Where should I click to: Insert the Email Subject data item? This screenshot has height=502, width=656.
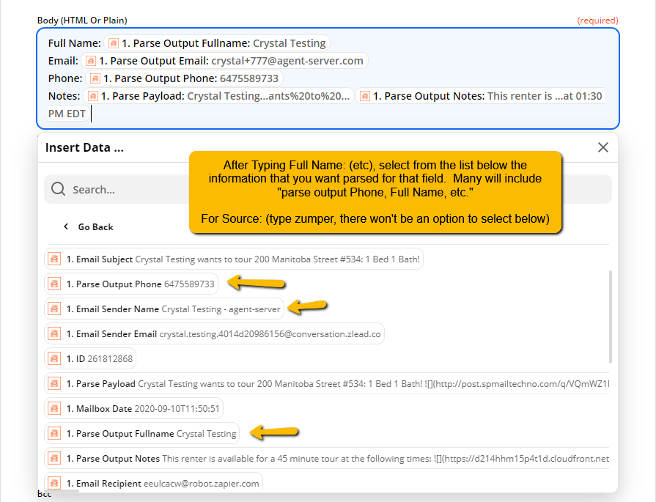pos(234,259)
